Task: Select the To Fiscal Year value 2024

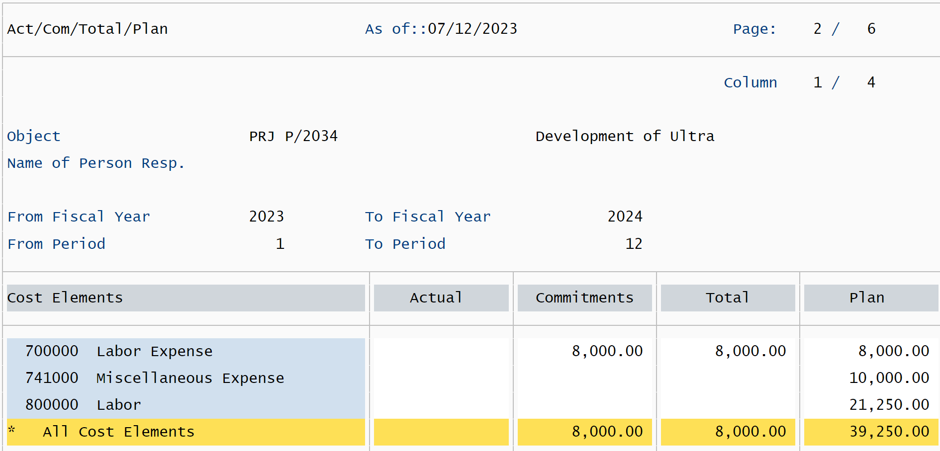Action: click(x=625, y=217)
